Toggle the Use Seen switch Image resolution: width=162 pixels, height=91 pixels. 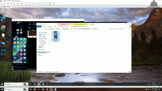(x=16, y=37)
